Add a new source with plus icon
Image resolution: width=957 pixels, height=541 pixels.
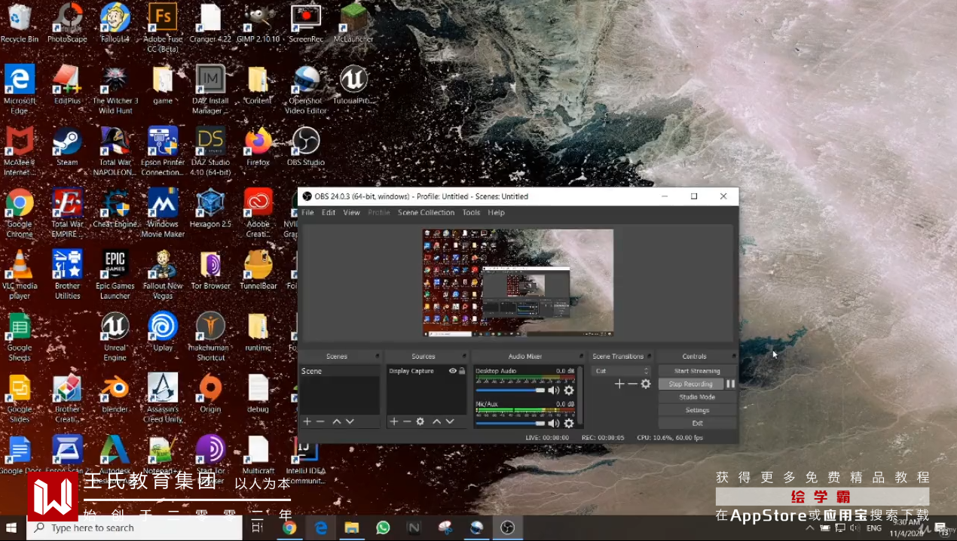(x=393, y=421)
